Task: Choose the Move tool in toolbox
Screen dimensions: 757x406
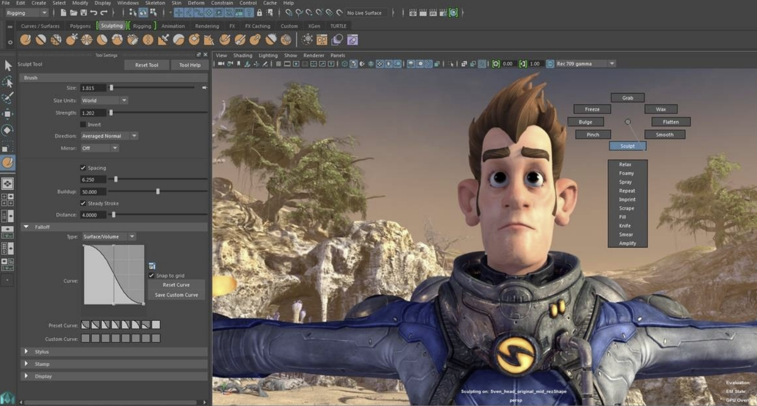Action: tap(8, 114)
